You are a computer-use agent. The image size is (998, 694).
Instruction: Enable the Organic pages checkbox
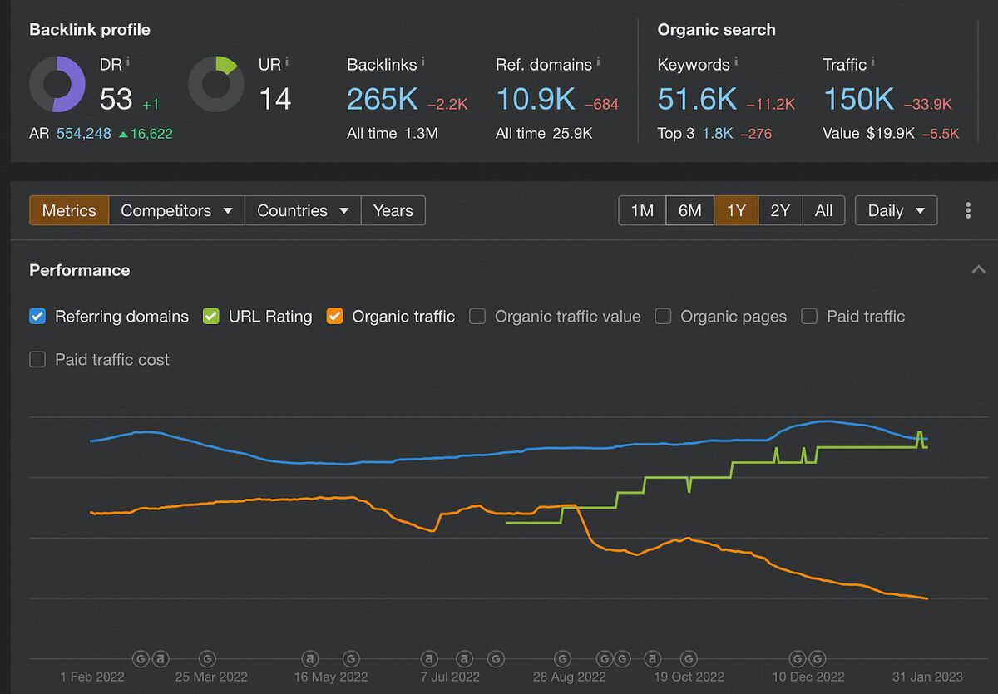(x=663, y=316)
